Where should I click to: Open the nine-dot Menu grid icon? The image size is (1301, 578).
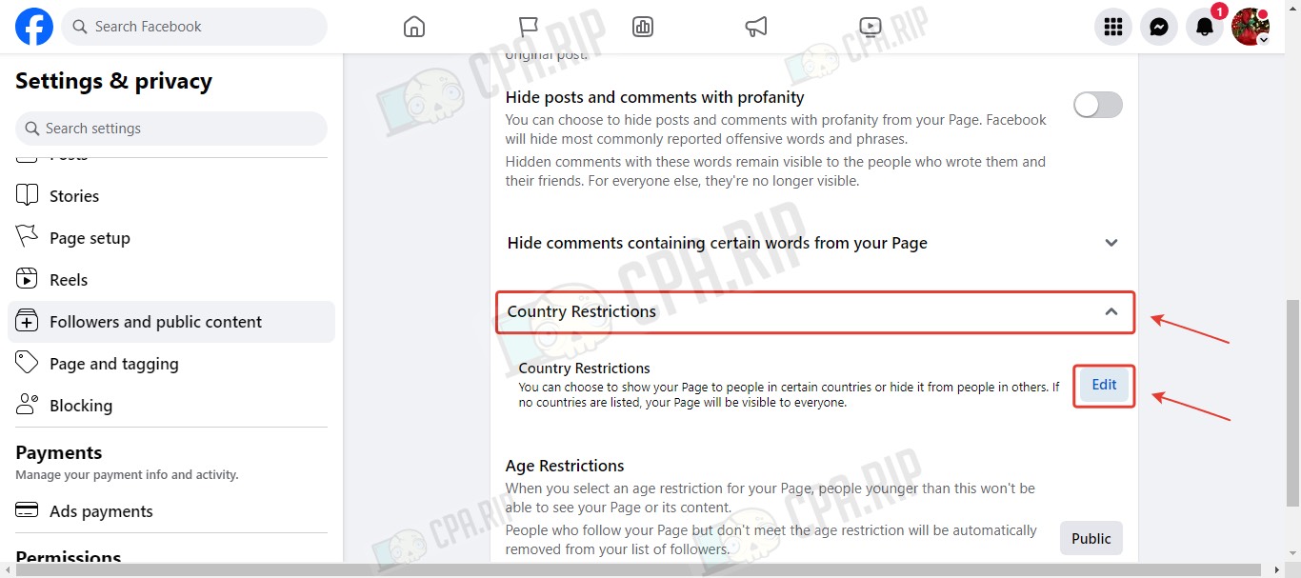tap(1113, 27)
